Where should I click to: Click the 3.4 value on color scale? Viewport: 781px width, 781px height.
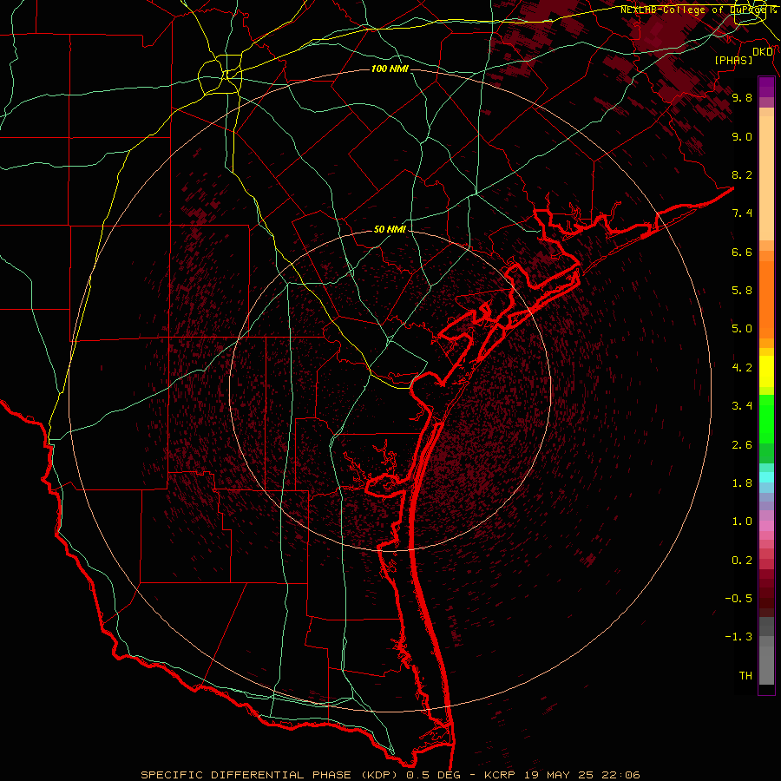(x=742, y=406)
